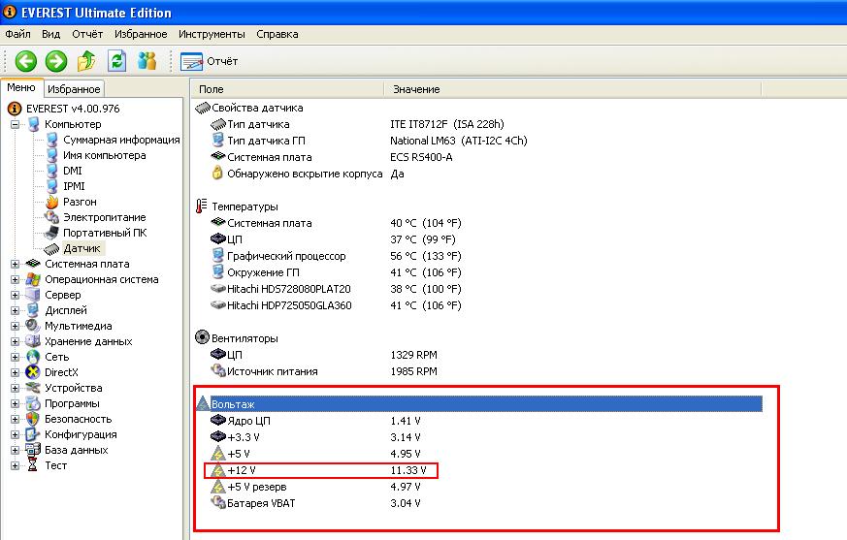This screenshot has height=540, width=847.
Task: Click the green Back arrow button
Action: 25,61
